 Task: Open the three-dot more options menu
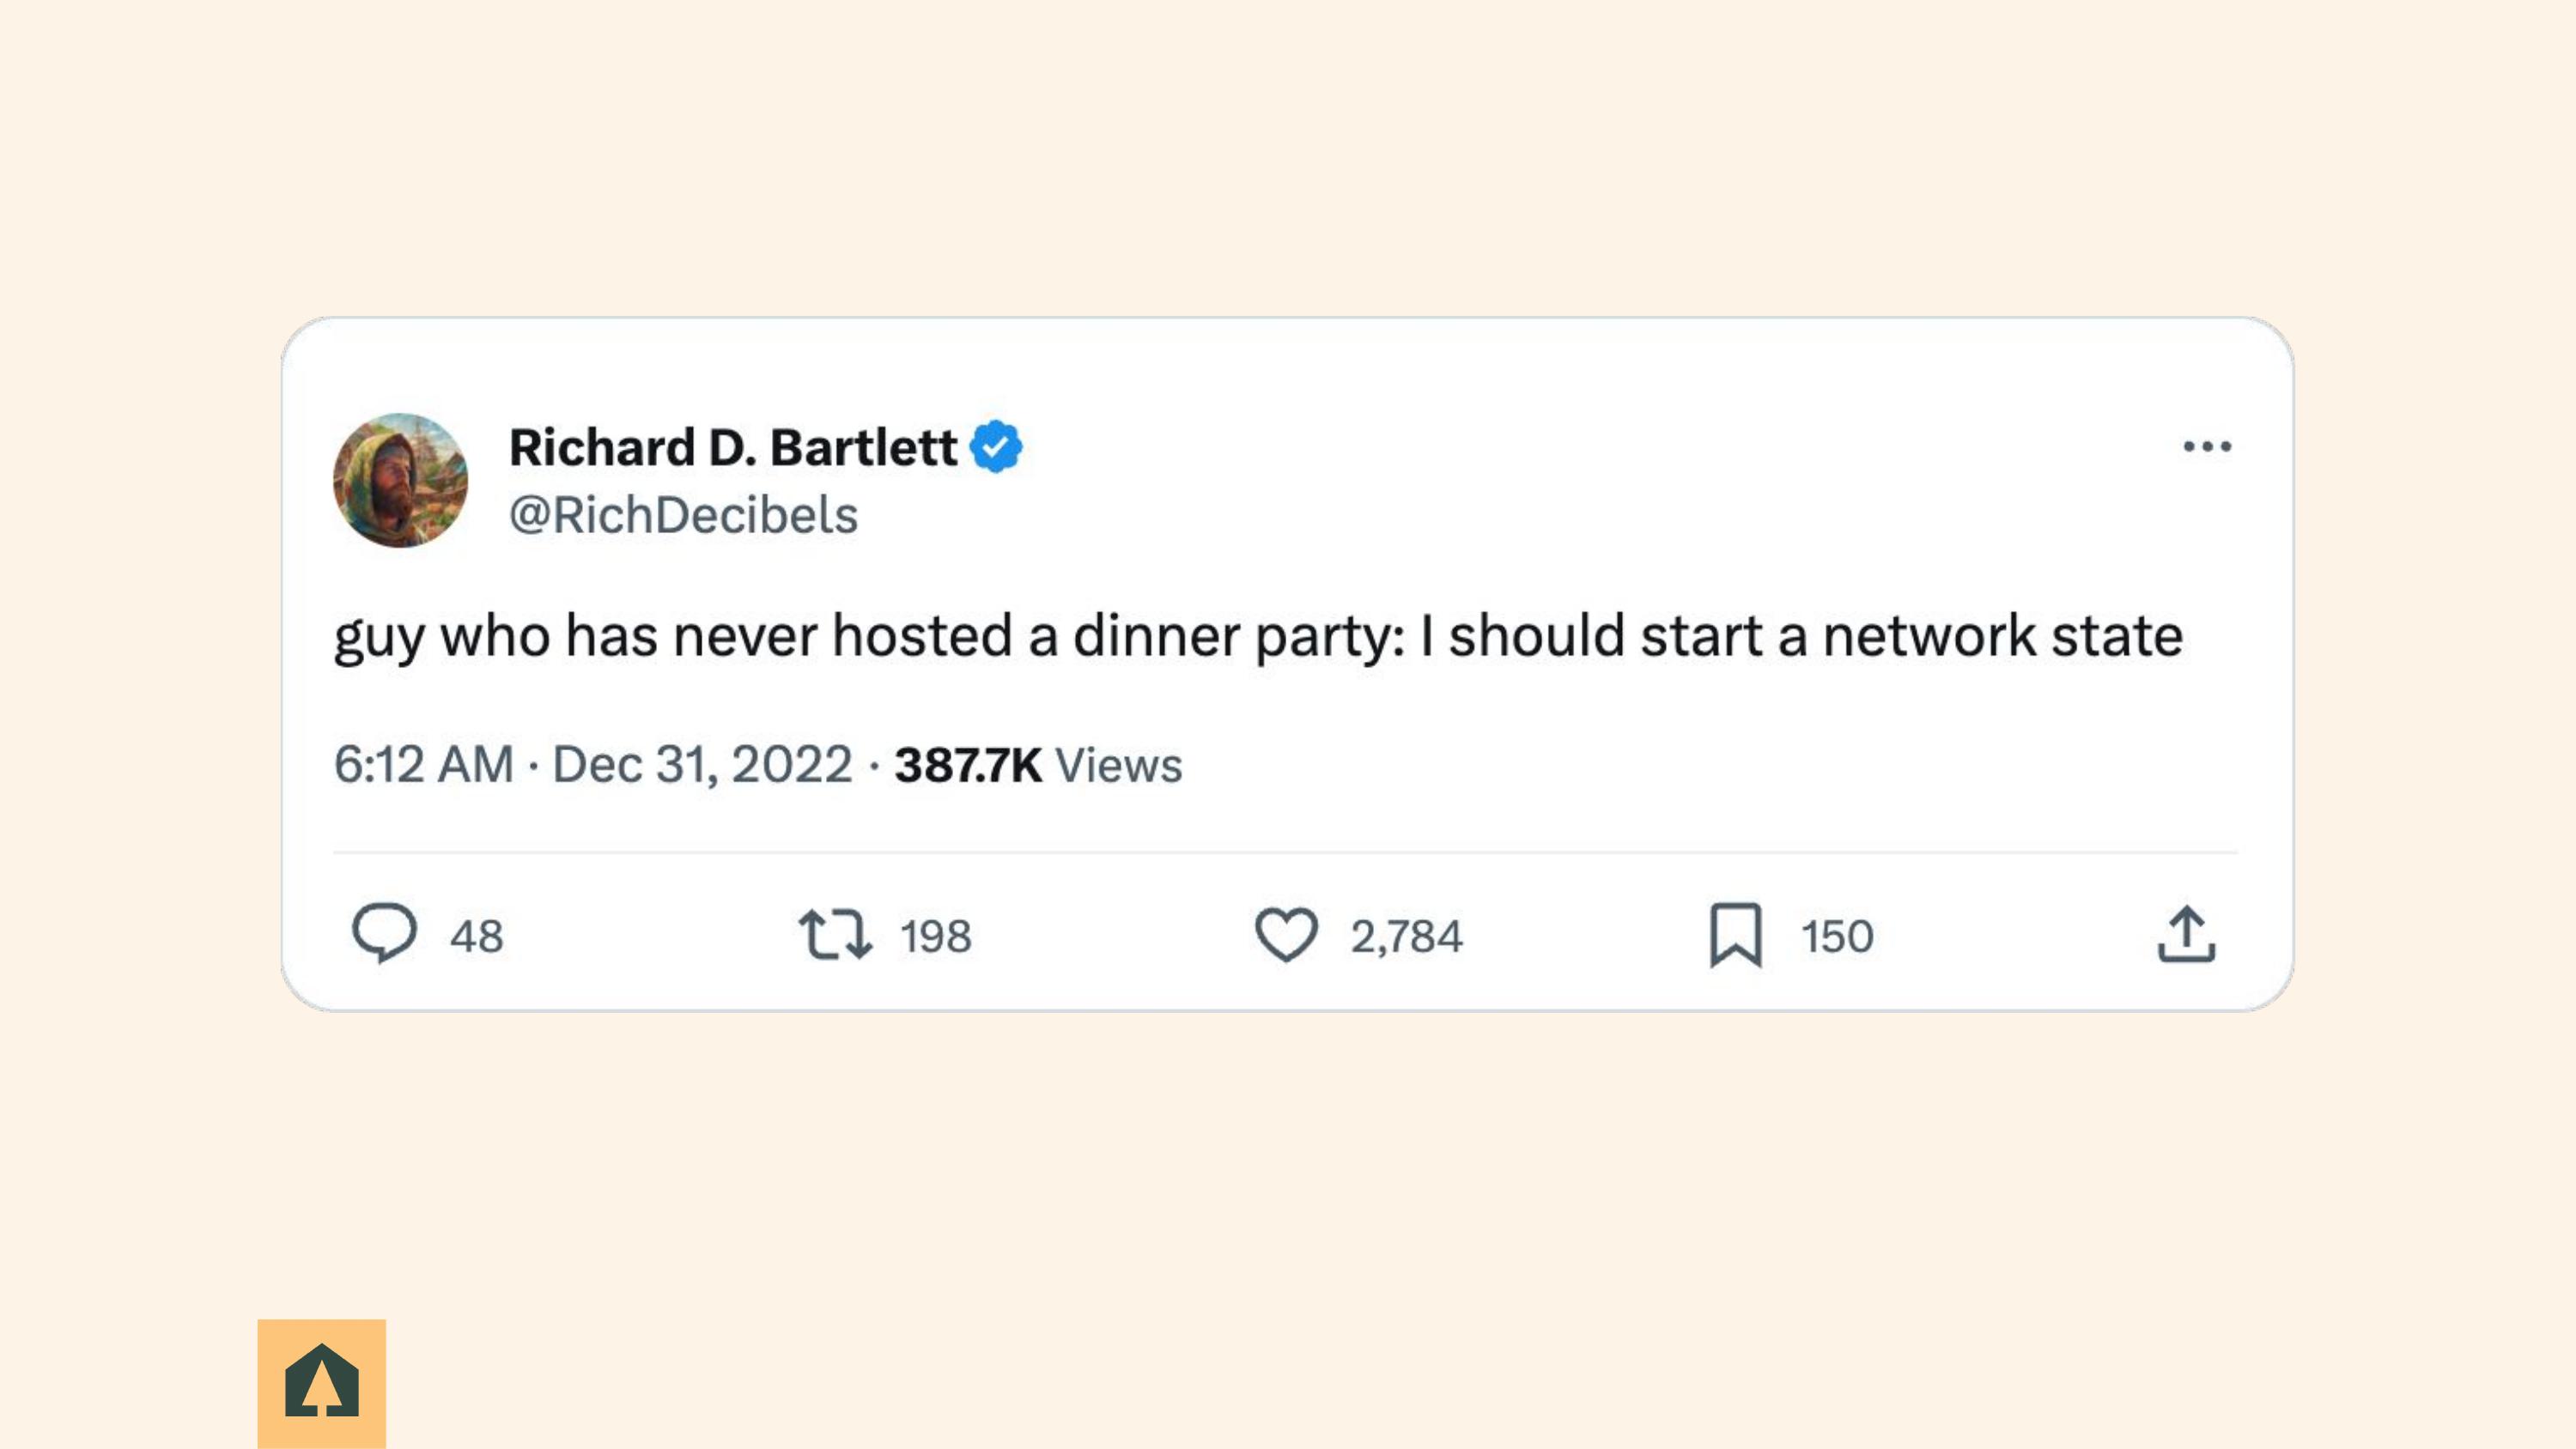tap(2207, 446)
